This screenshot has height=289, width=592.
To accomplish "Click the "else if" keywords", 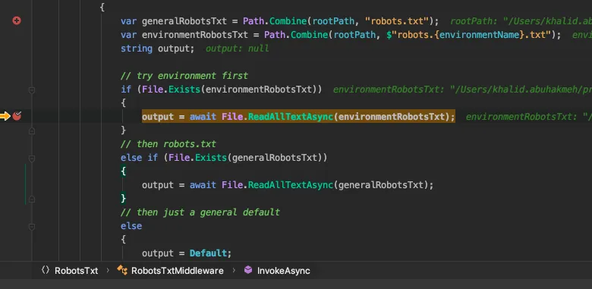I will [140, 158].
